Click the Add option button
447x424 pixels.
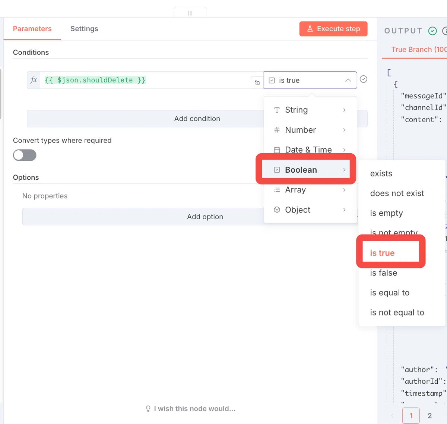point(143,217)
